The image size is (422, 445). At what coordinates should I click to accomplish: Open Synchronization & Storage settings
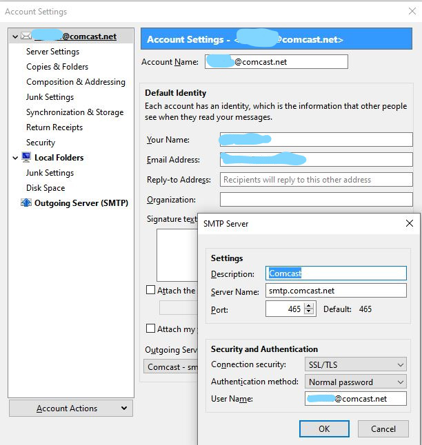pyautogui.click(x=74, y=112)
